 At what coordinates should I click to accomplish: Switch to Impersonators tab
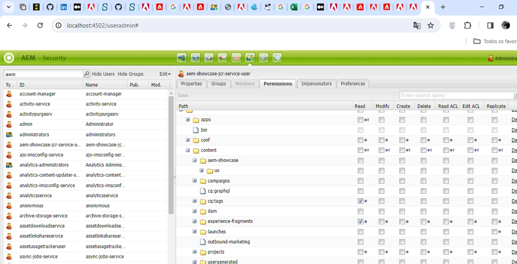317,83
